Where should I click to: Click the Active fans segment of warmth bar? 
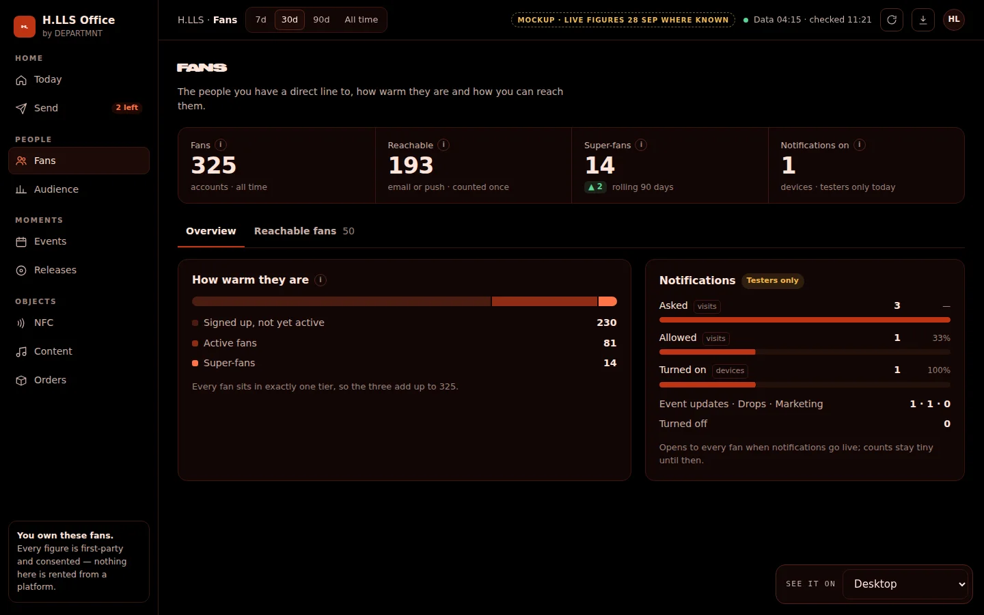[544, 301]
